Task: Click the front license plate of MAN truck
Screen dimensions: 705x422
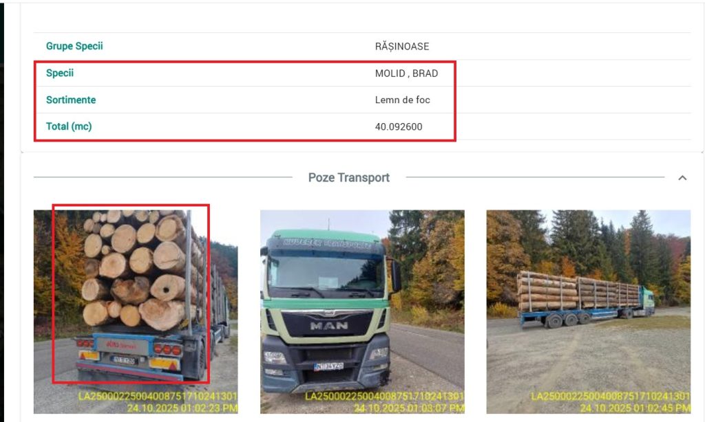Action: 328,367
